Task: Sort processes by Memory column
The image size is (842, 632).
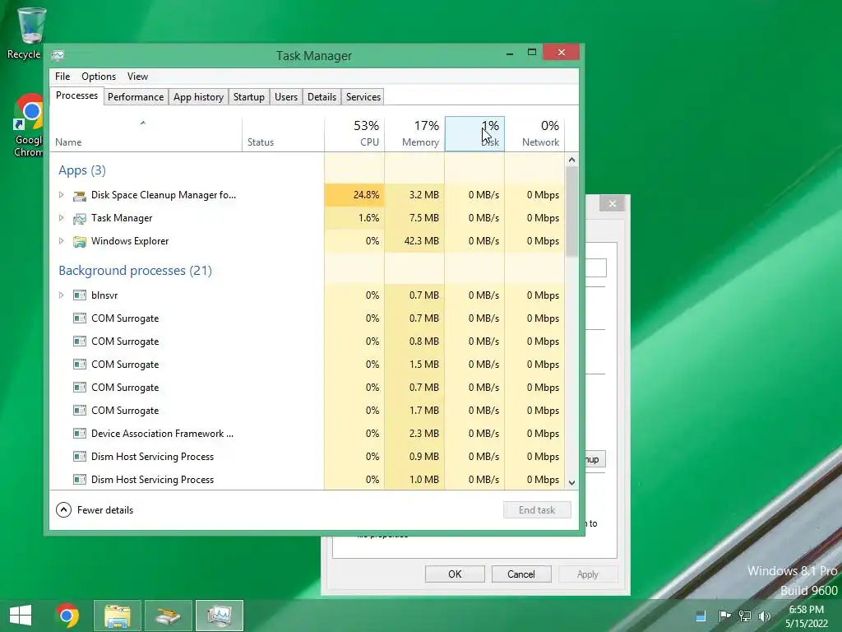Action: [414, 134]
